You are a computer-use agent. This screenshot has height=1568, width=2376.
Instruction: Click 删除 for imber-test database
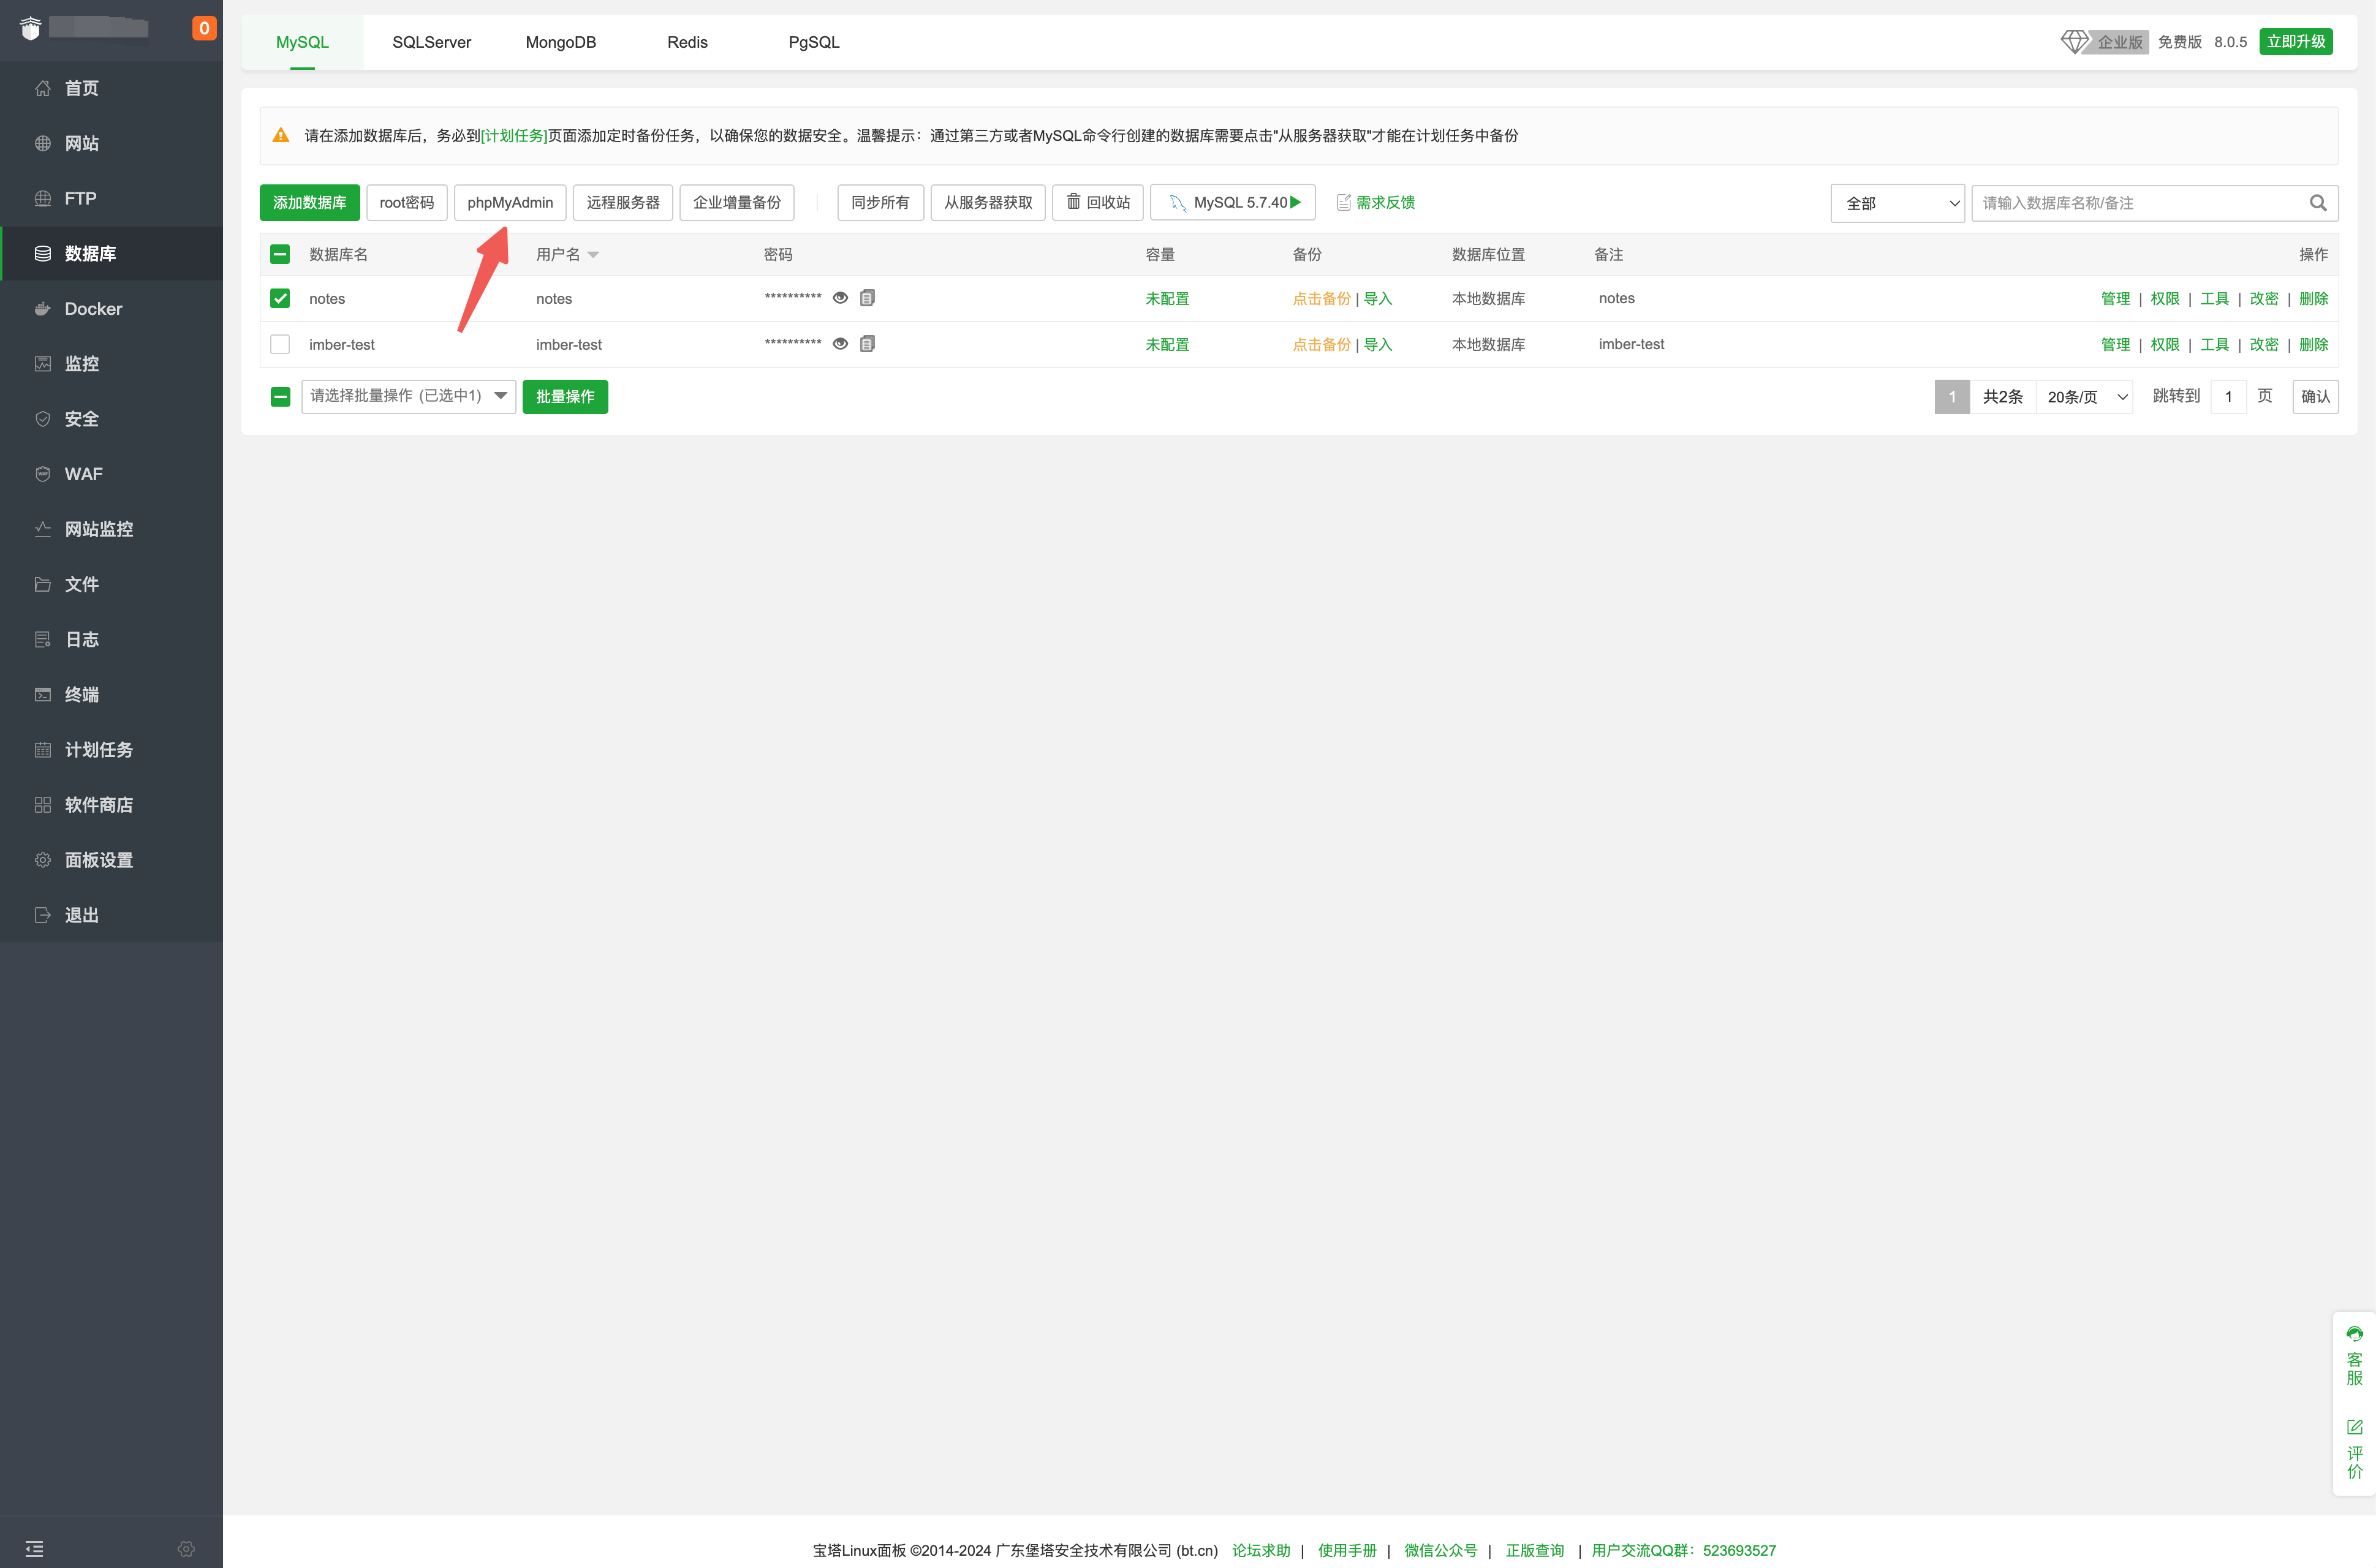(2313, 344)
